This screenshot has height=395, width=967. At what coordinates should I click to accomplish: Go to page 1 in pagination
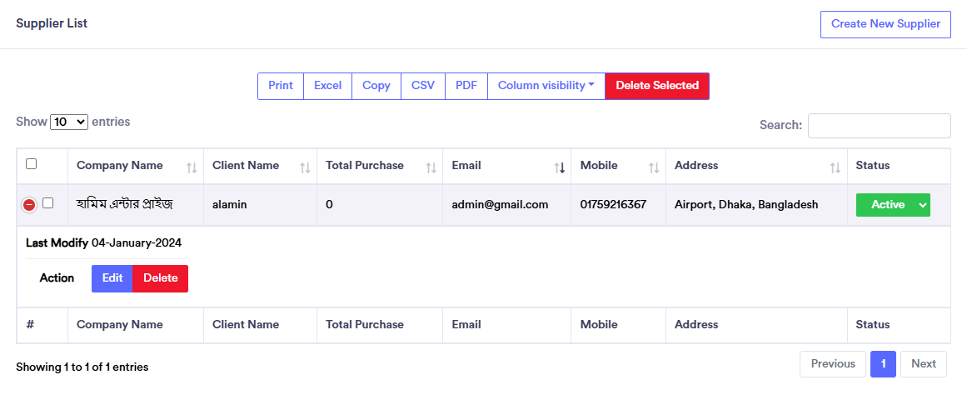(883, 364)
